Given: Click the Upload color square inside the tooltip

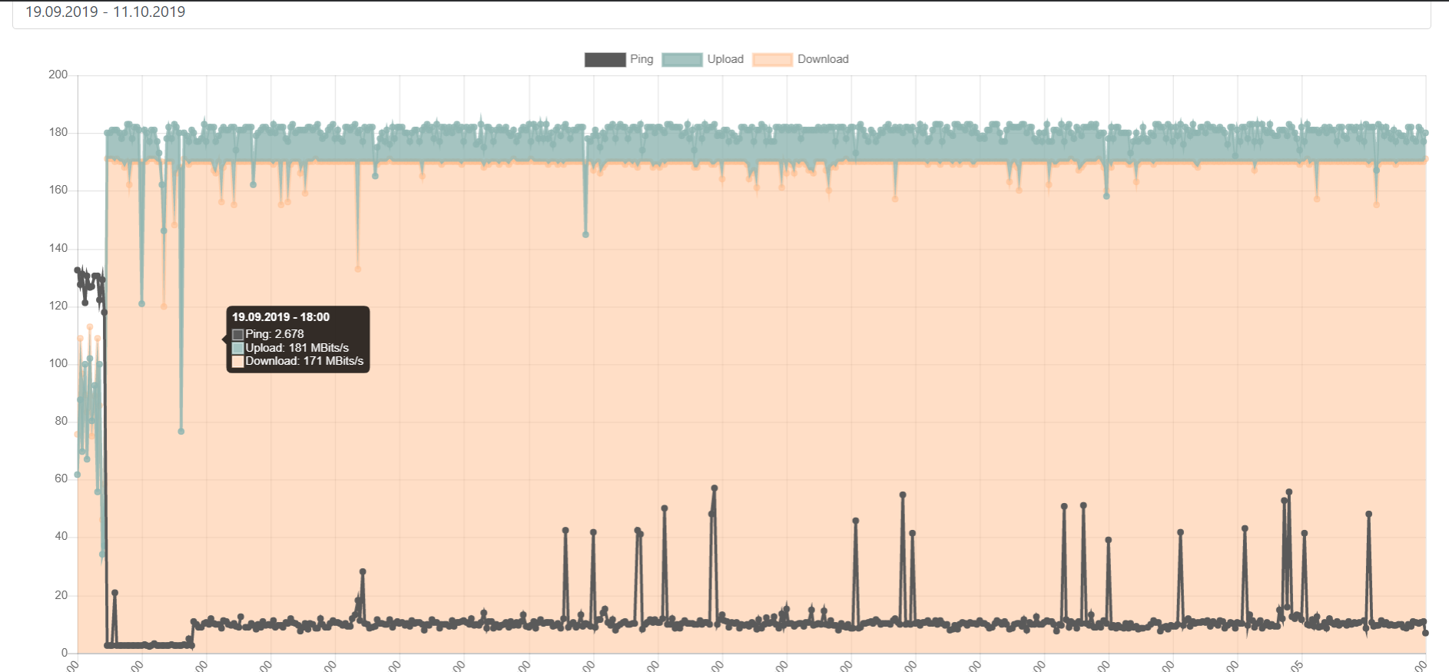Looking at the screenshot, I should click(x=238, y=348).
